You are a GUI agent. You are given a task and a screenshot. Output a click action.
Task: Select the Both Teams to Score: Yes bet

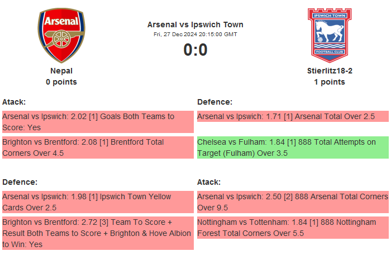point(97,122)
